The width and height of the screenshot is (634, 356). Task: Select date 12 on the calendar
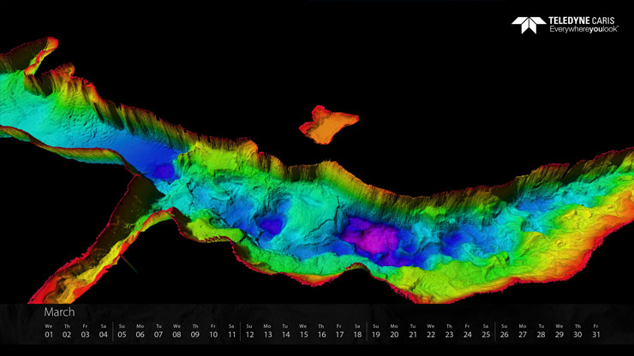click(x=249, y=335)
